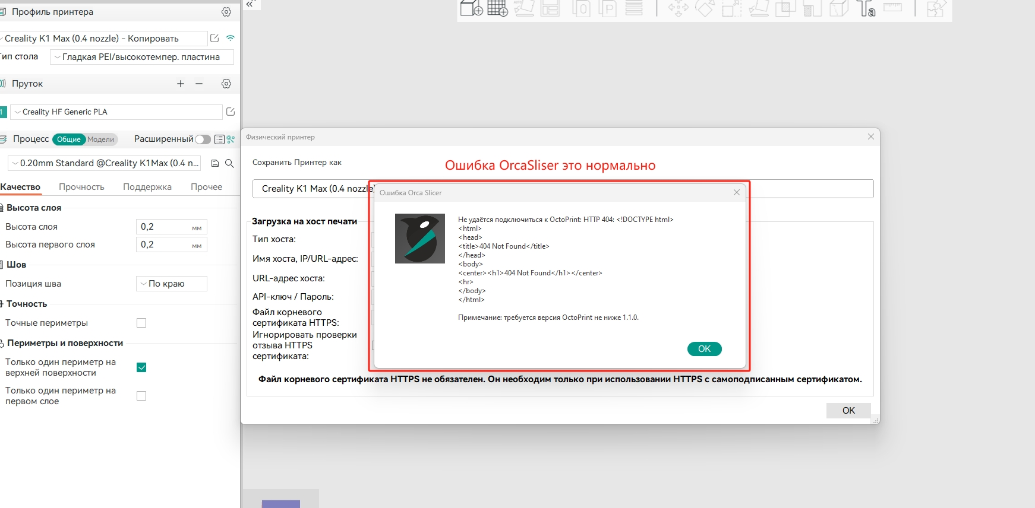The width and height of the screenshot is (1035, 508).
Task: Click the Шов section header
Action: coord(16,265)
